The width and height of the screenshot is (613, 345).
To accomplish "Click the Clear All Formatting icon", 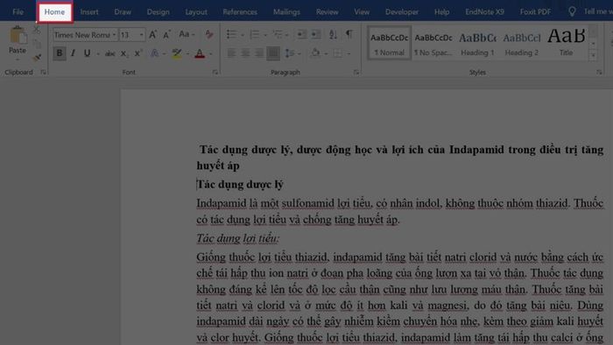I will click(209, 35).
